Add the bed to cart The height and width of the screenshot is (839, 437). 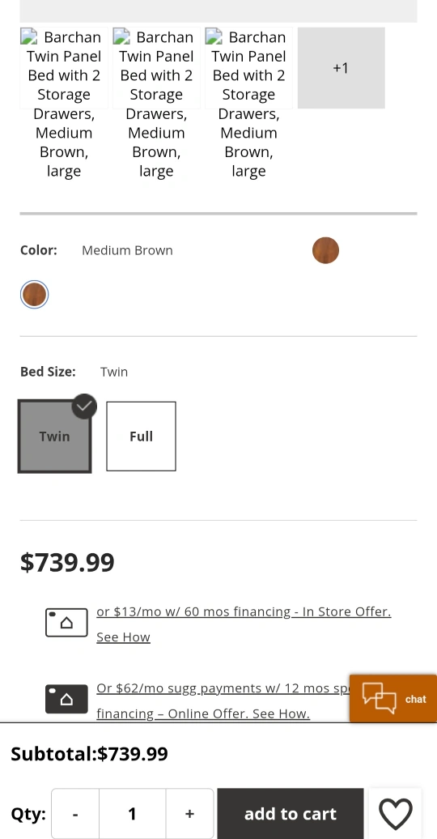(291, 814)
